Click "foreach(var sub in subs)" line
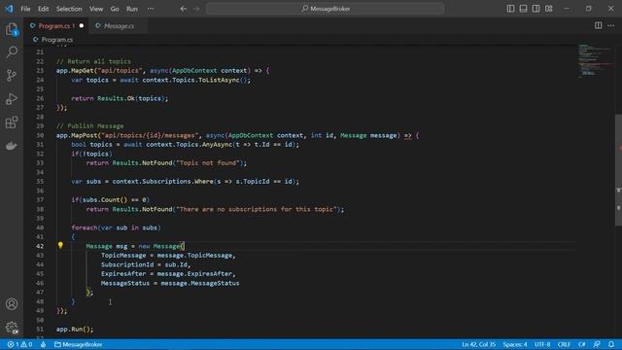 tap(116, 227)
